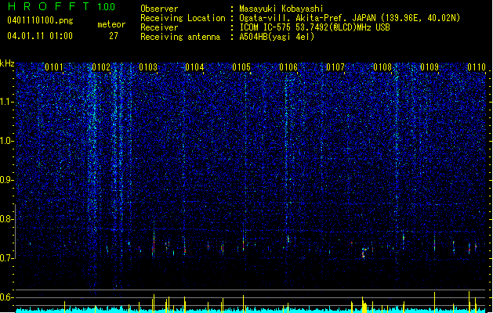Click the 0107 time marker
The image size is (493, 313).
pyautogui.click(x=335, y=67)
